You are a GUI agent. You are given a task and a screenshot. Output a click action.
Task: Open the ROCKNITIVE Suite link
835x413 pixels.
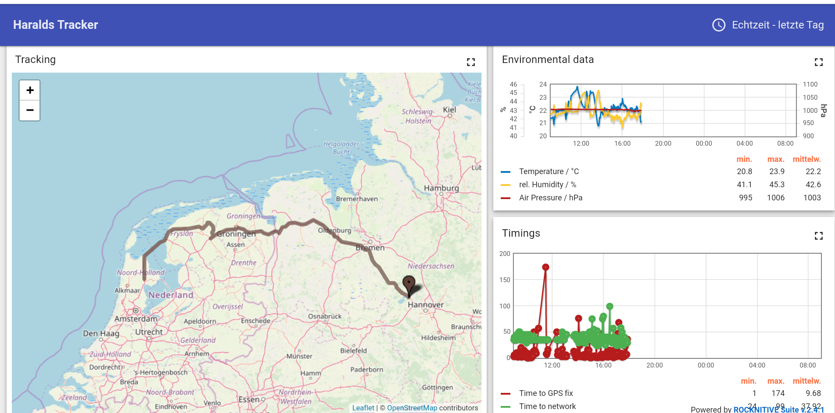(779, 409)
